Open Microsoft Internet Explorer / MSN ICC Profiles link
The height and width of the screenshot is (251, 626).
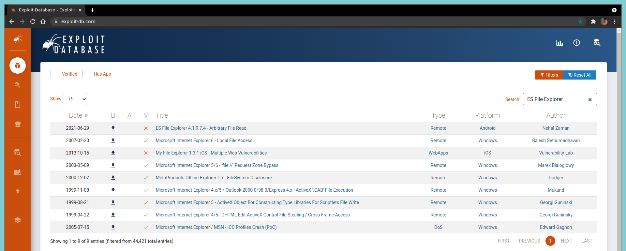(216, 227)
